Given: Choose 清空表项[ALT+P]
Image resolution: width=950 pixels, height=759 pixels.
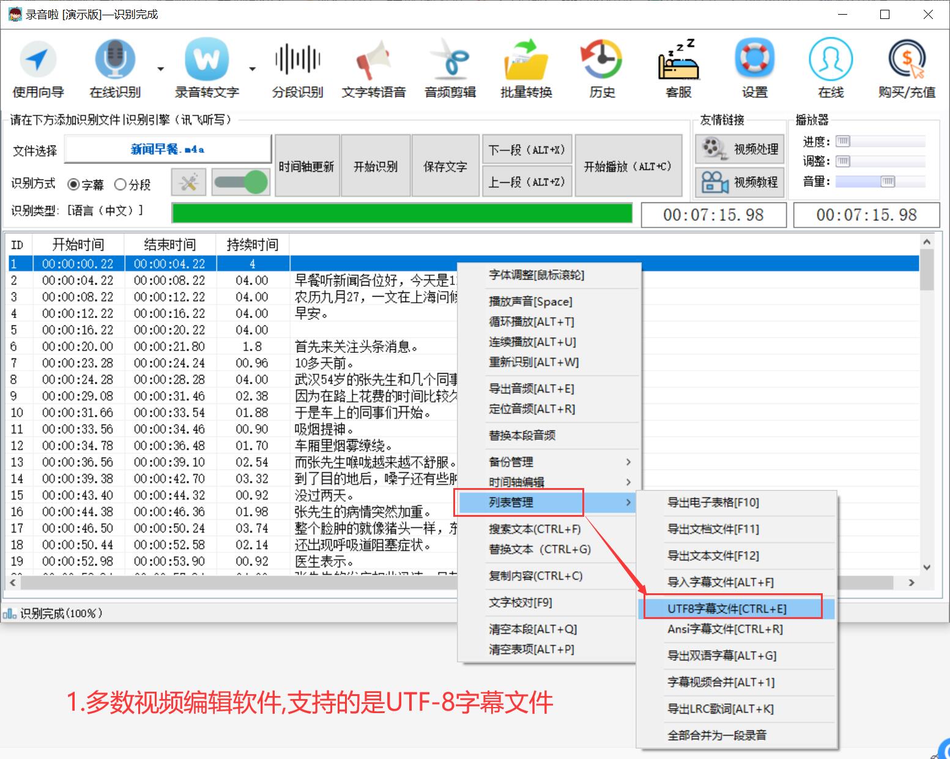Looking at the screenshot, I should (549, 649).
